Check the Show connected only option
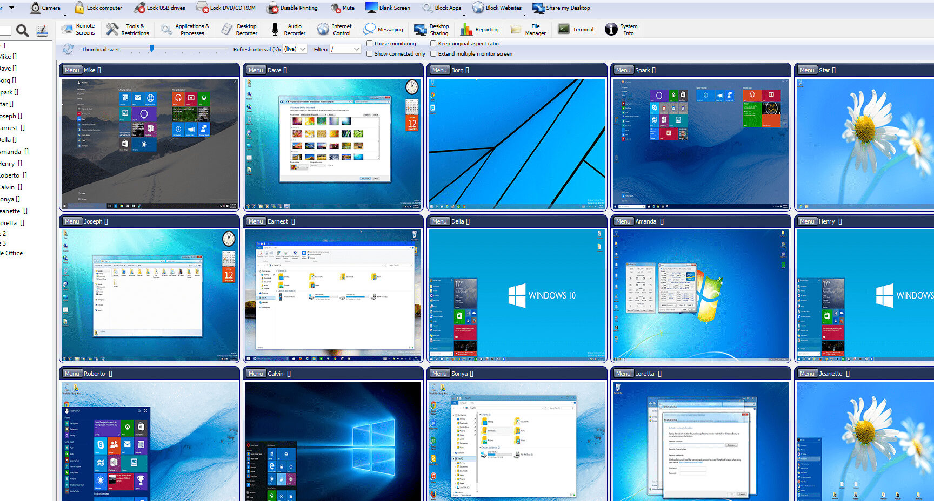Viewport: 934px width, 501px height. point(370,54)
